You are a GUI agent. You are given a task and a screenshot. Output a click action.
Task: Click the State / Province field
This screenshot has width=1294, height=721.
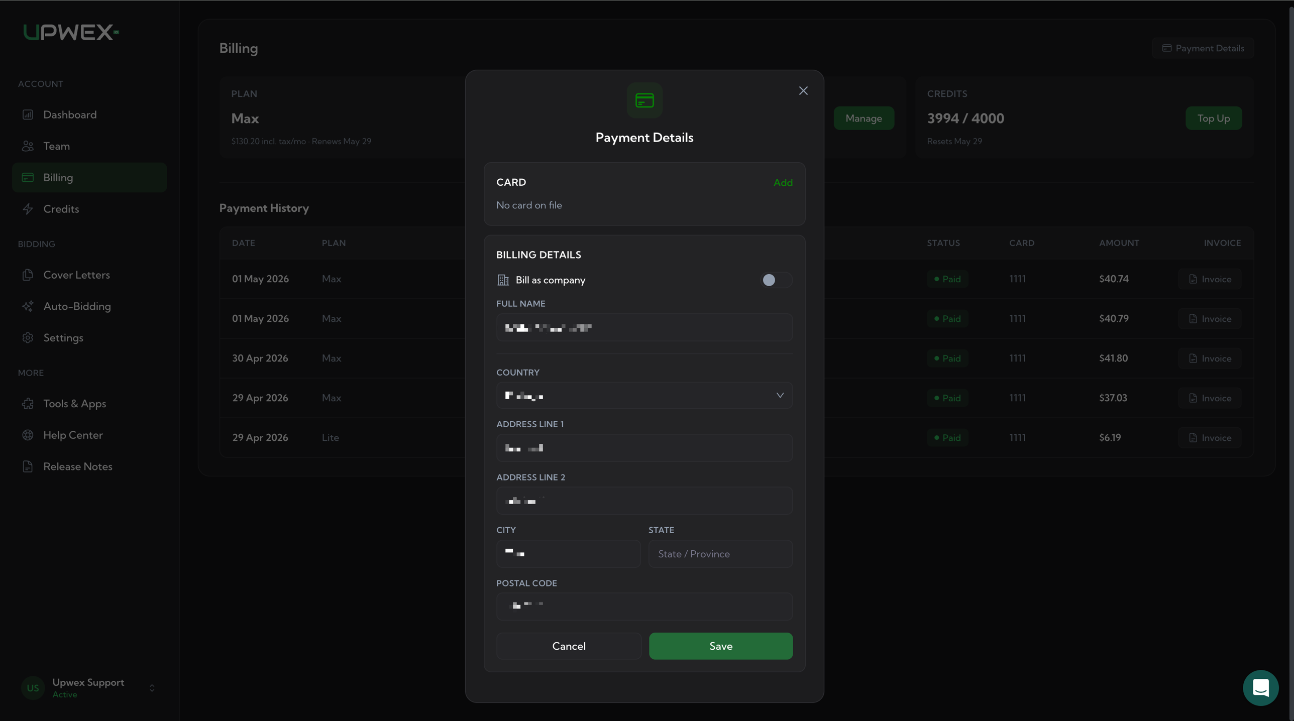[720, 554]
